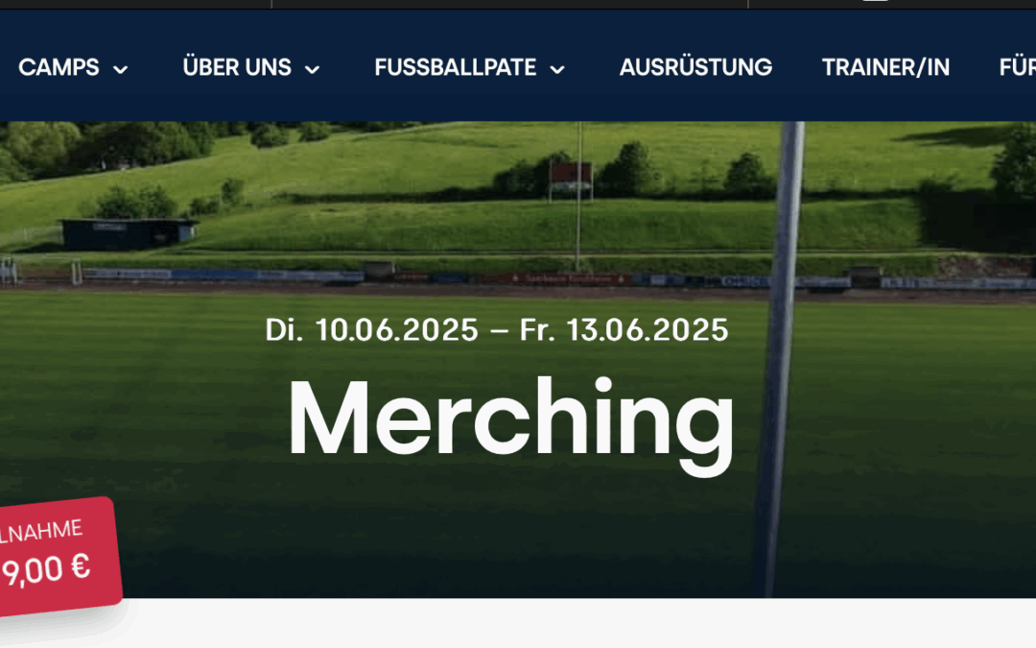Click the football pitch hero image
This screenshot has width=1036, height=648.
click(x=518, y=360)
